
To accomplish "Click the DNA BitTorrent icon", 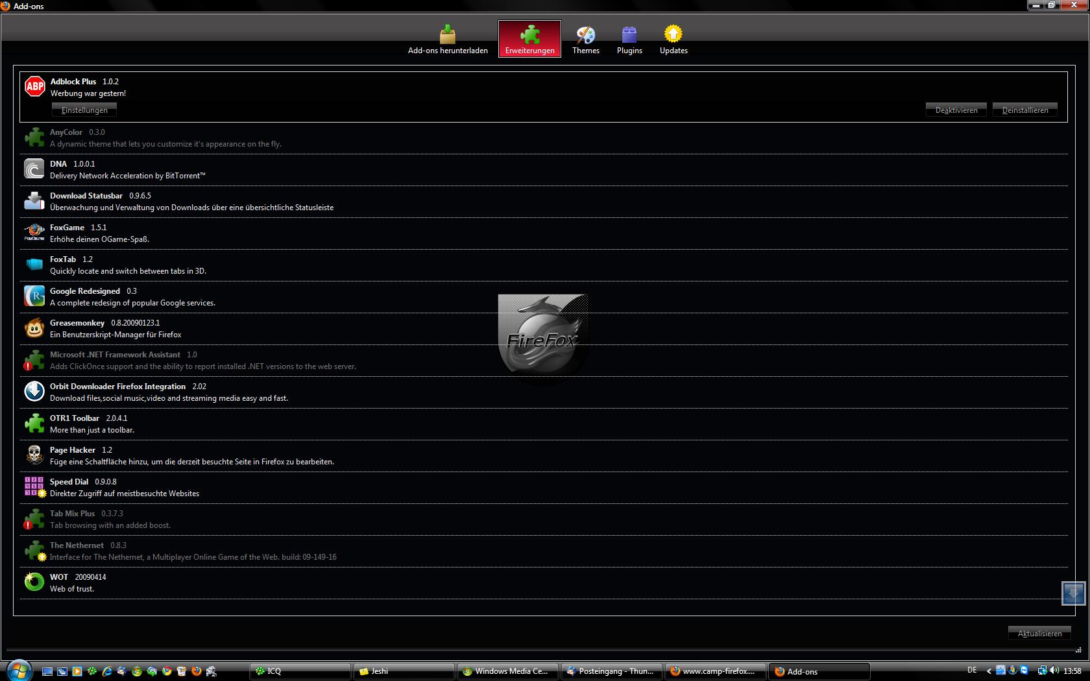I will point(34,169).
